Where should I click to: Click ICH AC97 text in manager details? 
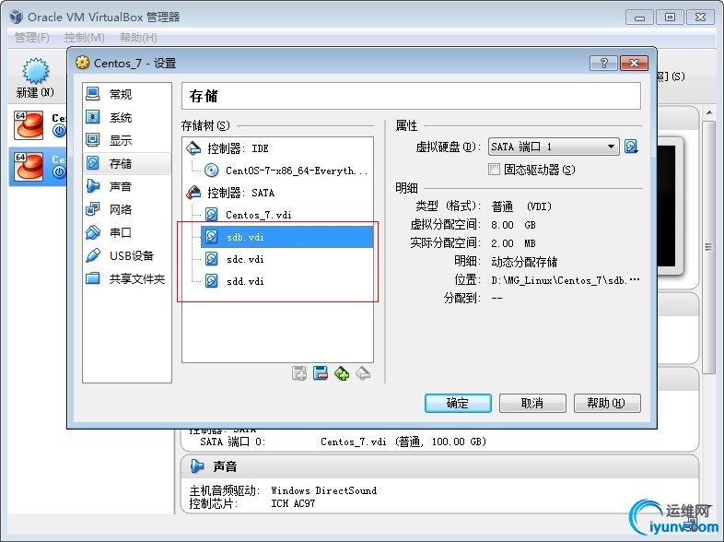click(293, 503)
